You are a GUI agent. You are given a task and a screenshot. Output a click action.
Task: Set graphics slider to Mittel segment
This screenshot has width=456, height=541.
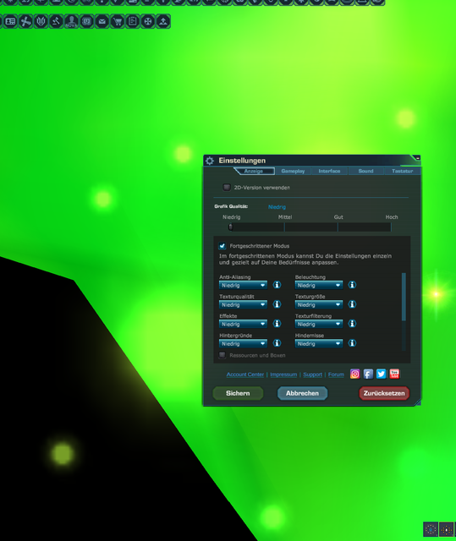click(285, 227)
